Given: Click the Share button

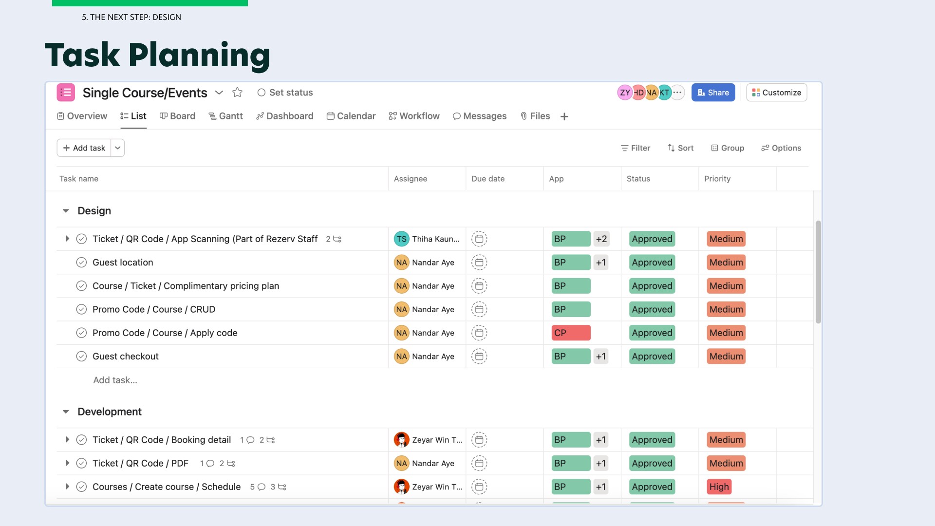Looking at the screenshot, I should 713,93.
